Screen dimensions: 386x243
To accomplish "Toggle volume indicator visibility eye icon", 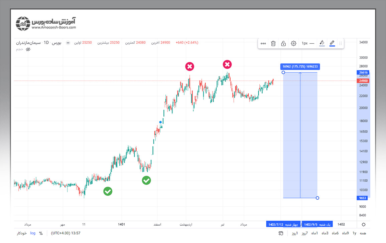I will tap(28, 49).
